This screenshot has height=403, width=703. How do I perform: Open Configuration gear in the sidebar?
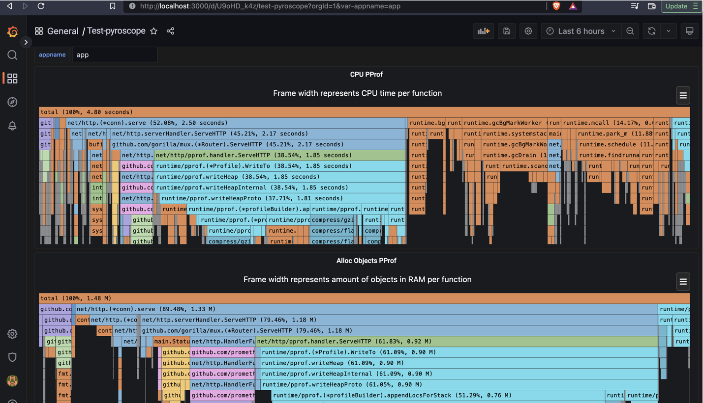(x=12, y=334)
